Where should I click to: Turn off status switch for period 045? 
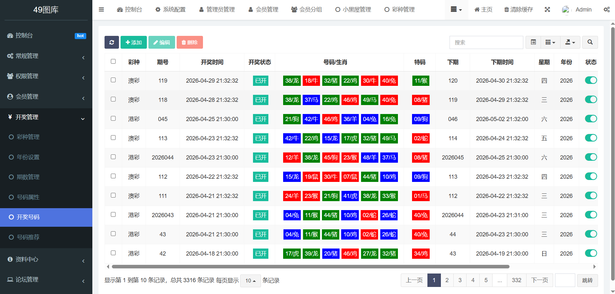click(591, 119)
